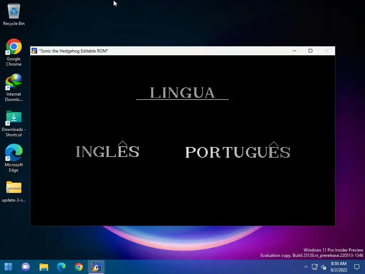The image size is (365, 274).
Task: Click the window title "Sonic the Hedgehog Editable ROM"
Action: [73, 51]
